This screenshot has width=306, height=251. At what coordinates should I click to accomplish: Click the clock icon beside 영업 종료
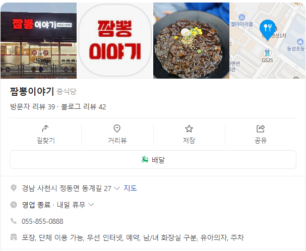14,205
